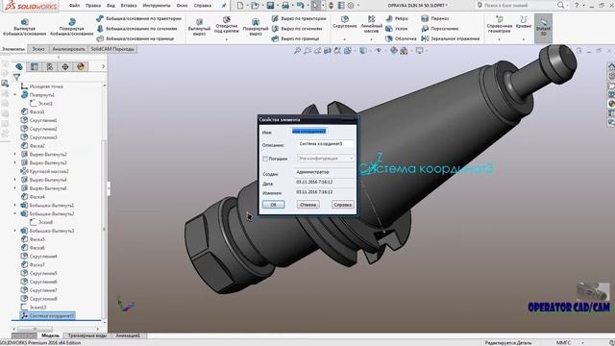Select Система координат3 in feature tree

47,316
